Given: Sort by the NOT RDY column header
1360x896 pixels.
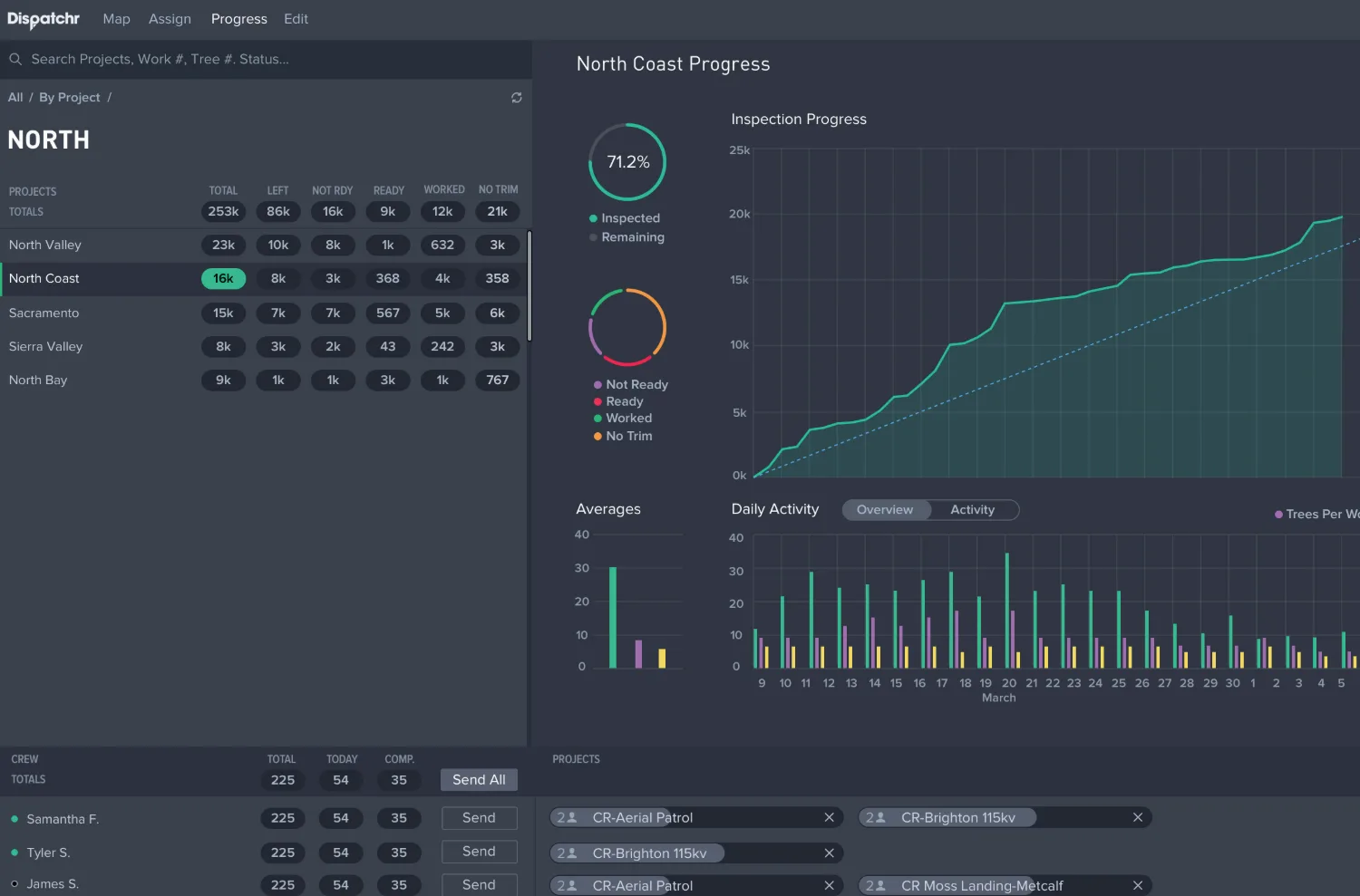Looking at the screenshot, I should [x=333, y=191].
